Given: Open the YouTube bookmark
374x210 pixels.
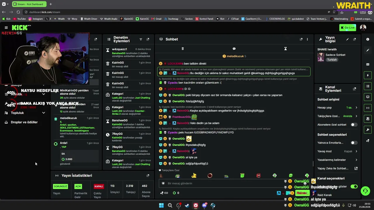Looking at the screenshot, I should point(20,19).
